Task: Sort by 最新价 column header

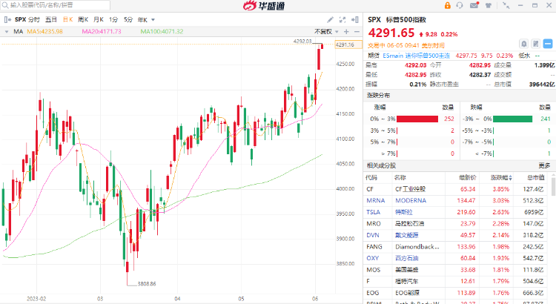Action: tap(468, 178)
